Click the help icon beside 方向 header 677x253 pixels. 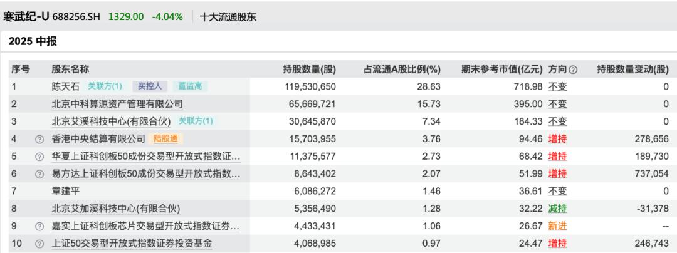click(573, 70)
